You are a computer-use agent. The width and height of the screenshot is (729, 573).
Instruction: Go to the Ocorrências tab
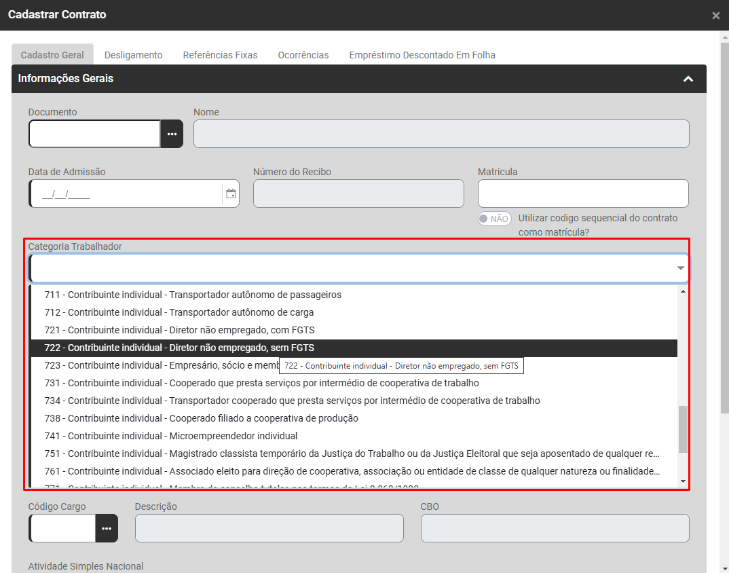pyautogui.click(x=303, y=55)
